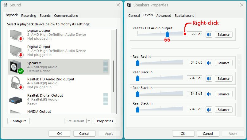Viewport: 247px width, 140px height.
Task: Click Apply in the Sound window
Action: [109, 134]
